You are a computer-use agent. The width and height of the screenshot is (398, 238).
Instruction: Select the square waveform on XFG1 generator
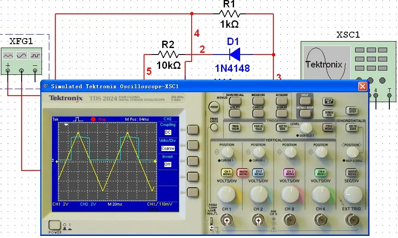click(35, 55)
